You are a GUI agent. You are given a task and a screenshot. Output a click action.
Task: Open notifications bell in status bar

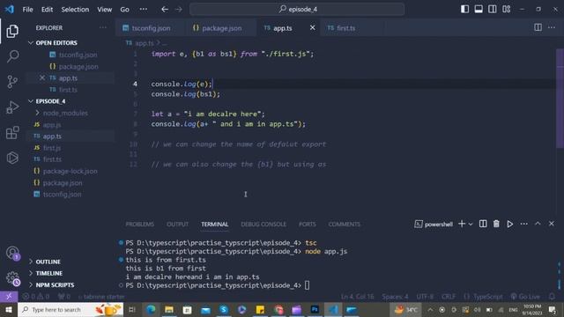[552, 297]
